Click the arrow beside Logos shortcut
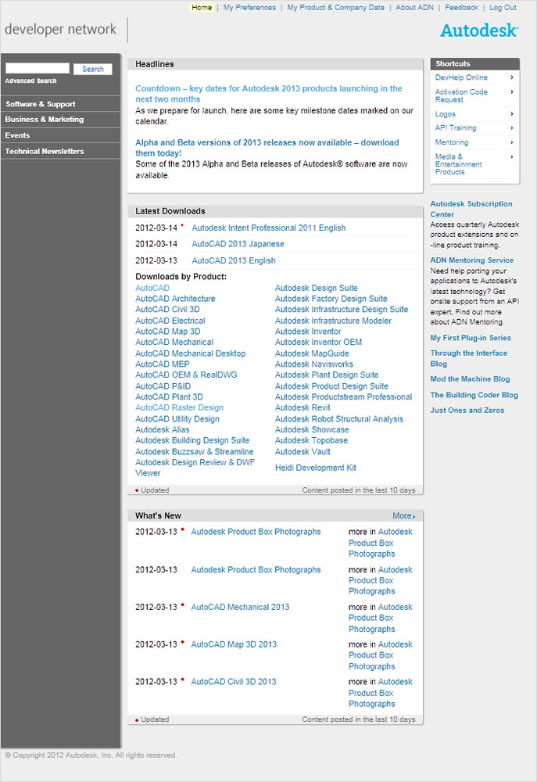Image resolution: width=537 pixels, height=782 pixels. 512,114
